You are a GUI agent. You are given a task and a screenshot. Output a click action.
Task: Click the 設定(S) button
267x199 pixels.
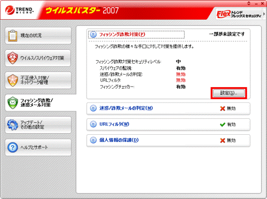click(229, 93)
